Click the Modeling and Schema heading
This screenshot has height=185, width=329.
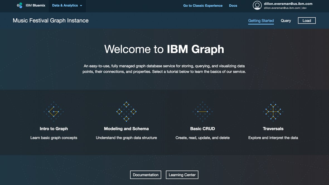pyautogui.click(x=126, y=128)
